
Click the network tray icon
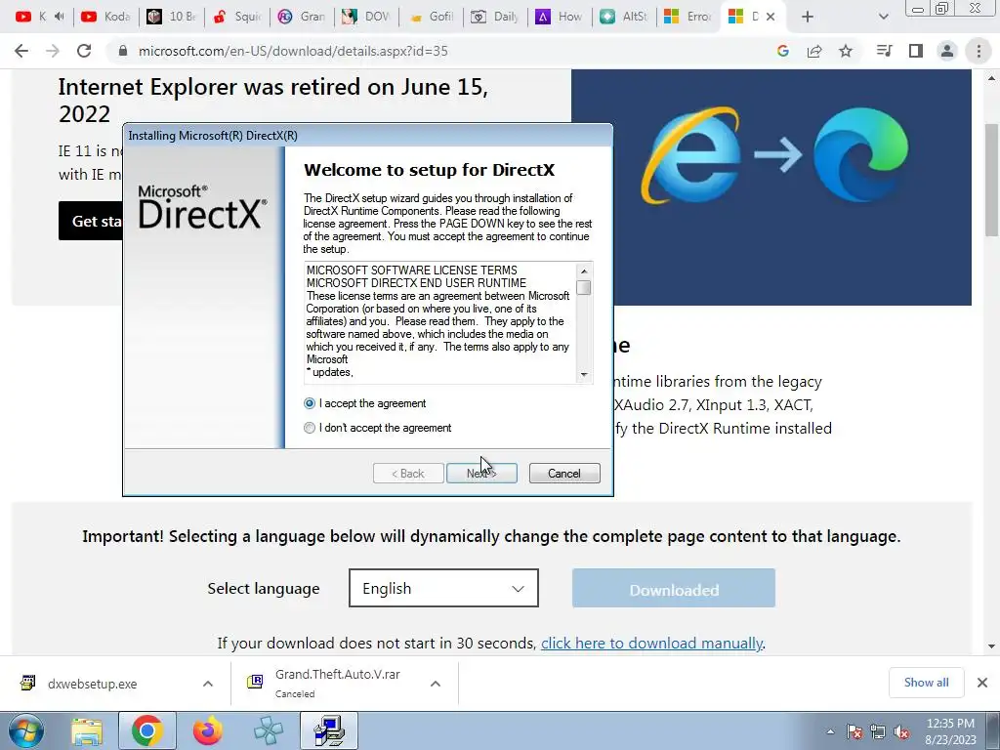pyautogui.click(x=878, y=732)
